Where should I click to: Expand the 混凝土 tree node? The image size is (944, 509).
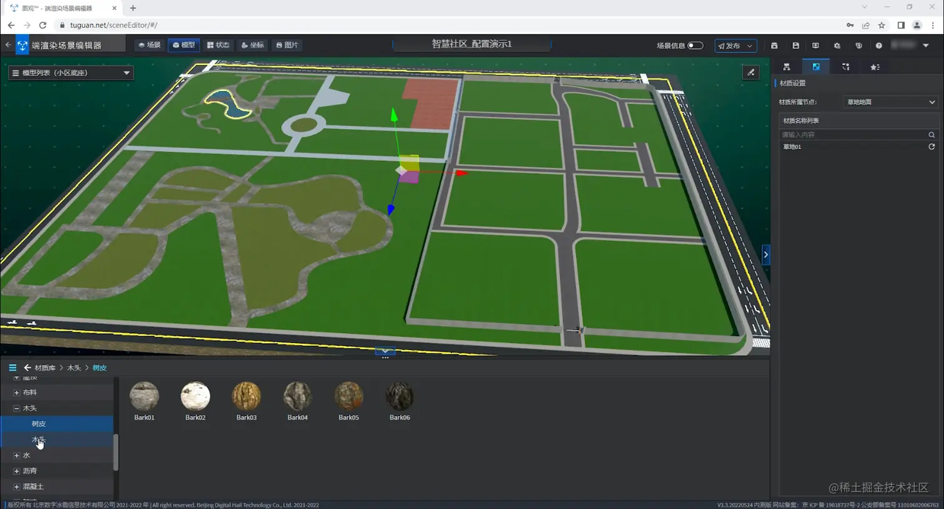(x=17, y=487)
